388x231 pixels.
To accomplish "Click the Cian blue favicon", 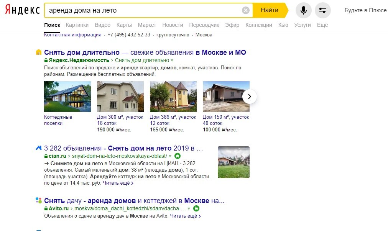I will (39, 148).
